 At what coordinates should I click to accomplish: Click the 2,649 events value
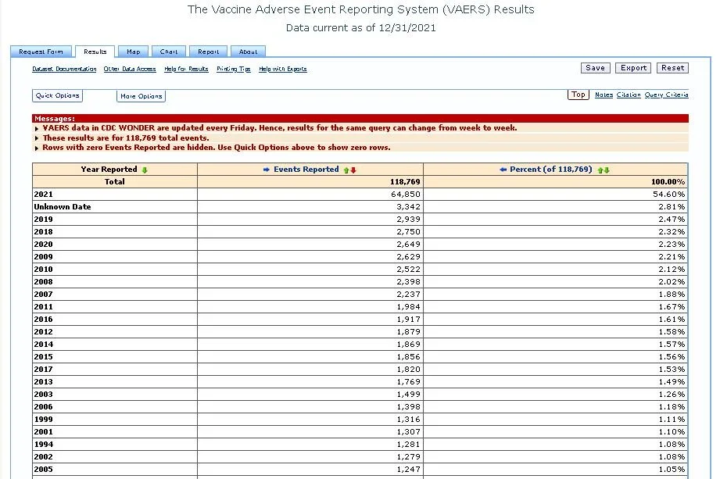408,245
